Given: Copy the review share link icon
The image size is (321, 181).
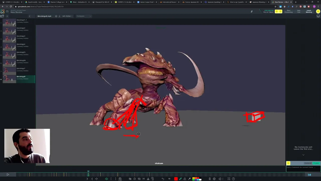Looking at the screenshot, I should [x=252, y=12].
